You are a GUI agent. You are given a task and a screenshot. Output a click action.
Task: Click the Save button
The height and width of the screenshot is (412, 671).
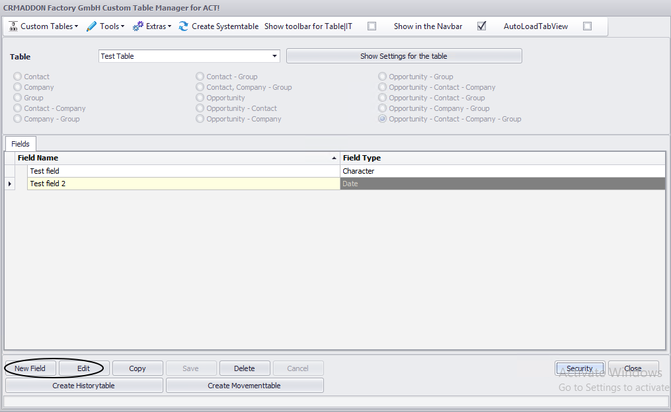pyautogui.click(x=191, y=368)
